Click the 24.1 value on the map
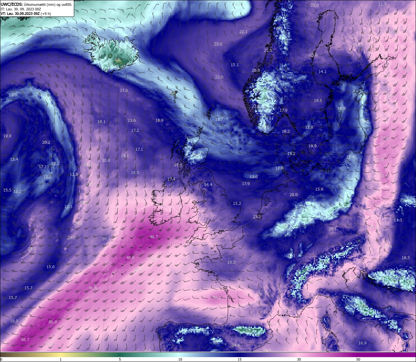Screen dimensions: 416x362 click(x=125, y=156)
